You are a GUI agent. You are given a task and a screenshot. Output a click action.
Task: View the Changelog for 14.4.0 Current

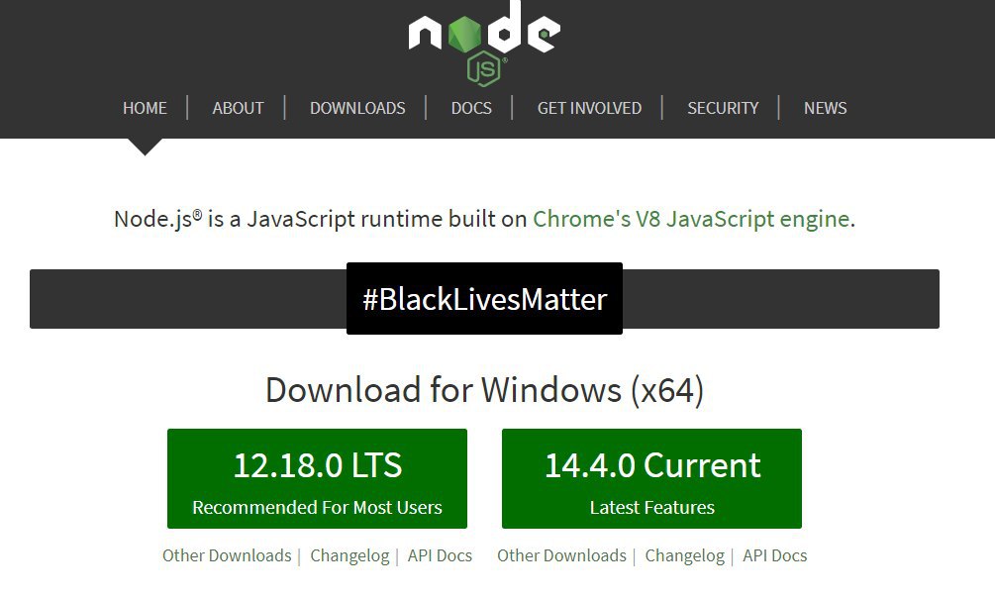(685, 555)
